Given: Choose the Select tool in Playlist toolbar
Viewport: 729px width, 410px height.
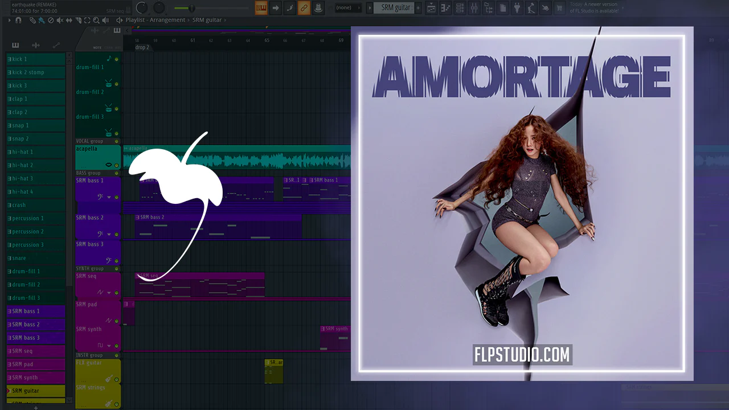Looking at the screenshot, I should (x=87, y=20).
